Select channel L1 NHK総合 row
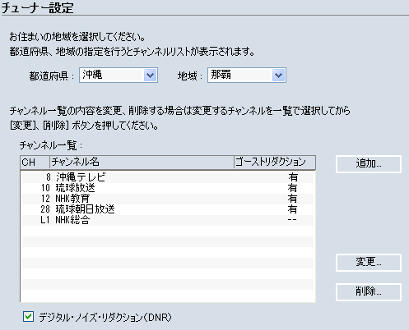Image resolution: width=409 pixels, height=330 pixels. [x=168, y=220]
